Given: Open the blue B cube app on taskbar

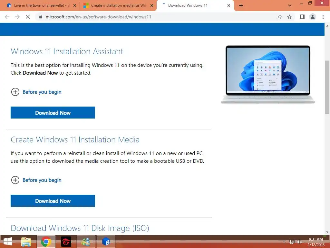Looking at the screenshot, I should [106, 242].
